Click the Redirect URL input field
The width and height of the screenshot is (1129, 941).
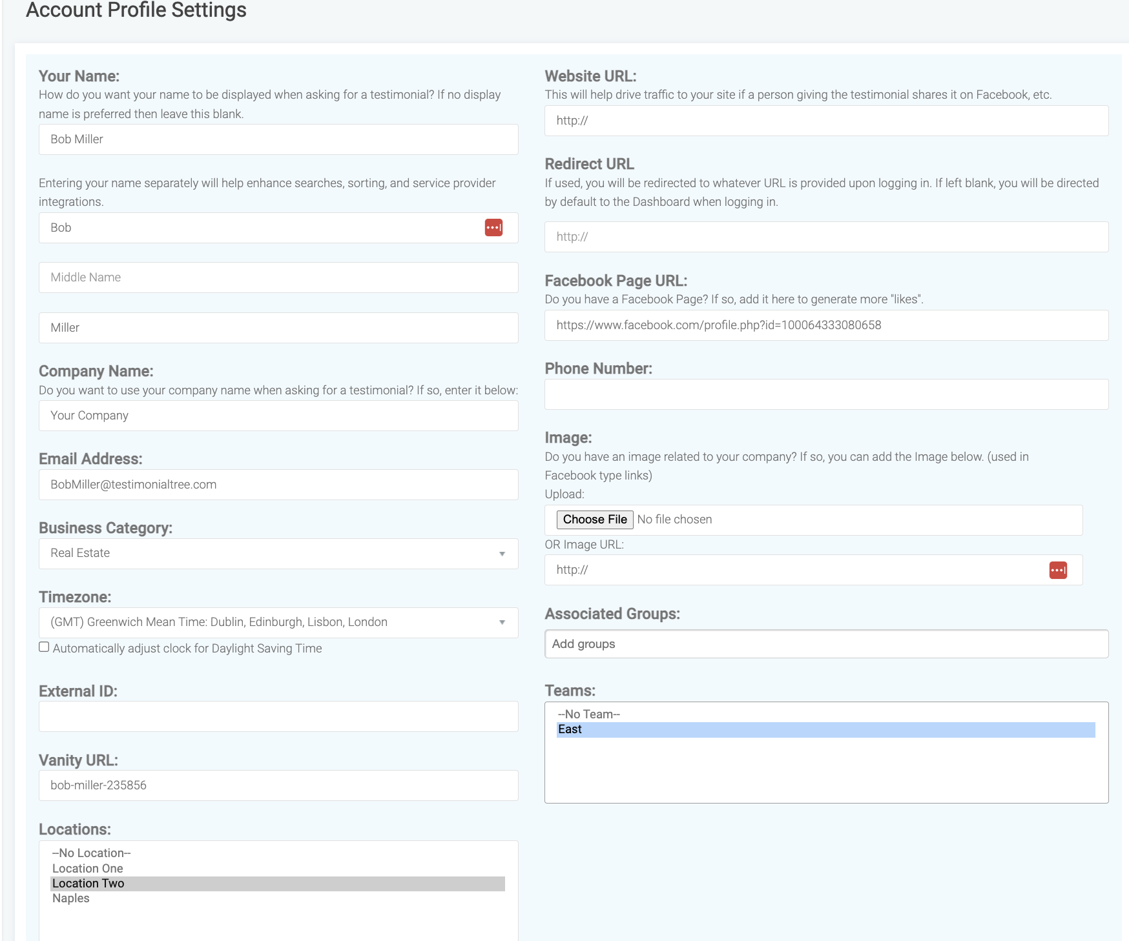point(827,237)
